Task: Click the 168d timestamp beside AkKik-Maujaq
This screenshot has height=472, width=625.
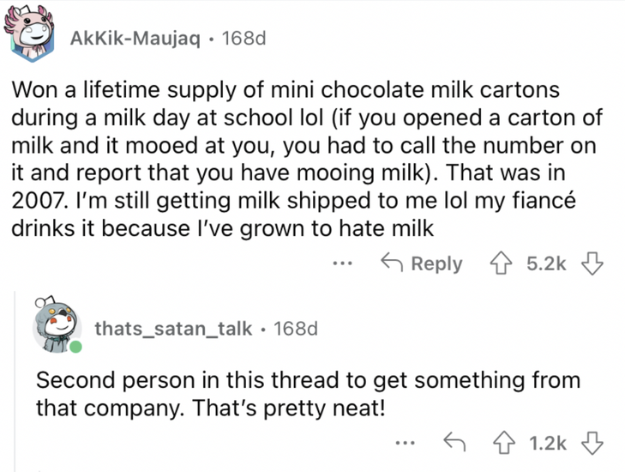Action: tap(243, 39)
